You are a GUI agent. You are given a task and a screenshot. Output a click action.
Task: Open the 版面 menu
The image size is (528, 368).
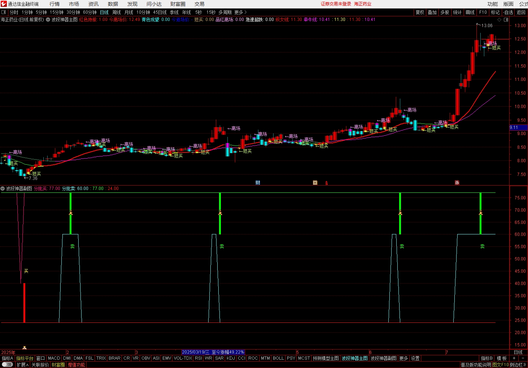pyautogui.click(x=509, y=4)
